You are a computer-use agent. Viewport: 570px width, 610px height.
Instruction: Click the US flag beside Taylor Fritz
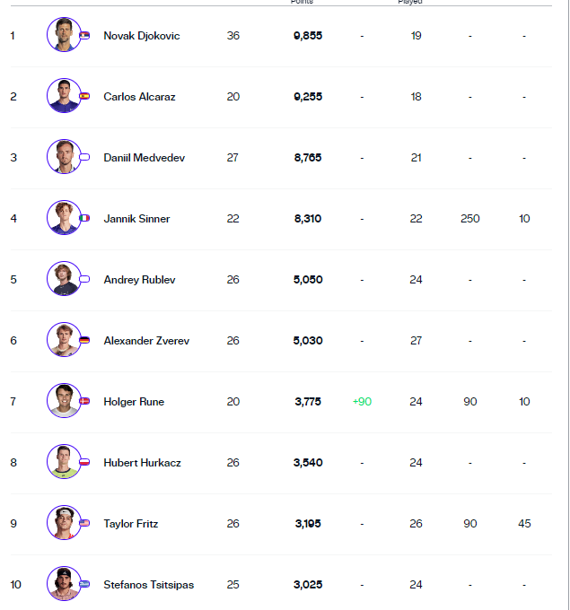[x=84, y=523]
